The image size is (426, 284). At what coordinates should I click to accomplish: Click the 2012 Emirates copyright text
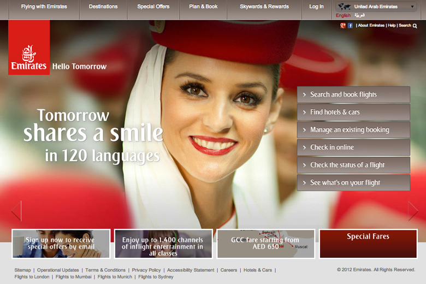(376, 270)
